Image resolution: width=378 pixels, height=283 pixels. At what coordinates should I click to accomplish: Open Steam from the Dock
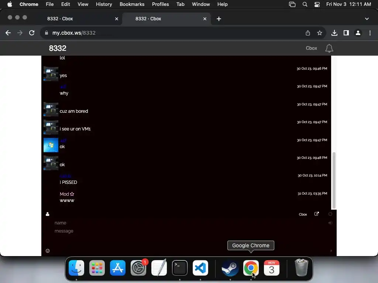pyautogui.click(x=230, y=268)
